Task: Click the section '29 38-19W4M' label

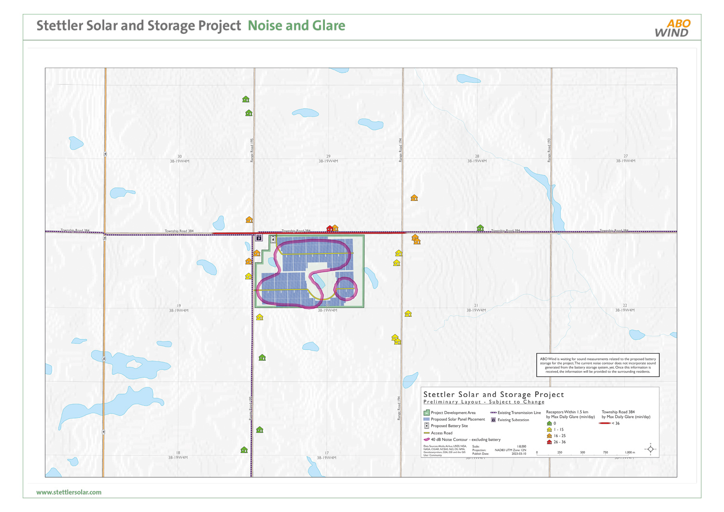Action: (328, 159)
